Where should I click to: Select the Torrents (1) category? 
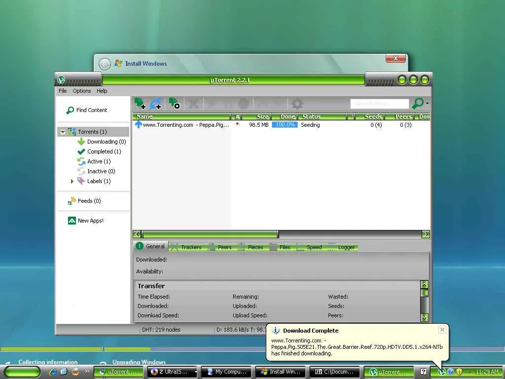pyautogui.click(x=92, y=132)
